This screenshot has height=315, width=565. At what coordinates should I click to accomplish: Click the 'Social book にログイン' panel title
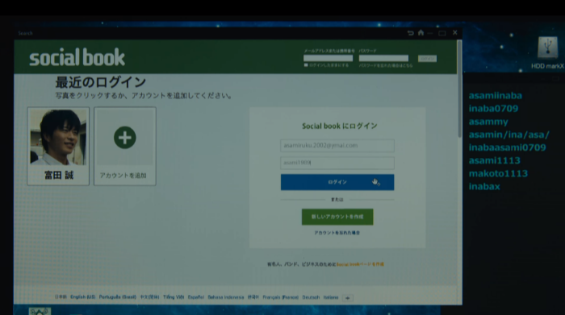click(x=340, y=126)
